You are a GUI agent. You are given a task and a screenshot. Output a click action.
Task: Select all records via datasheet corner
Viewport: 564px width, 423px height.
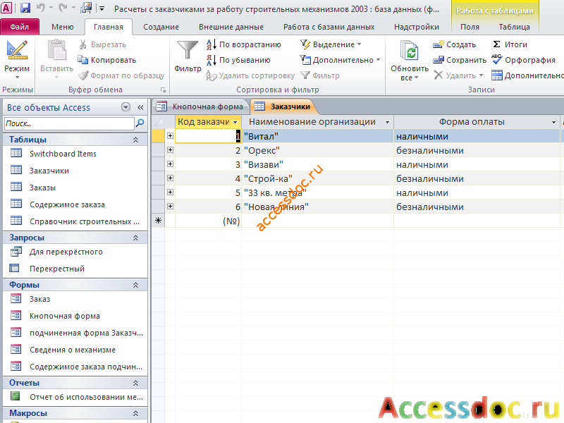158,122
